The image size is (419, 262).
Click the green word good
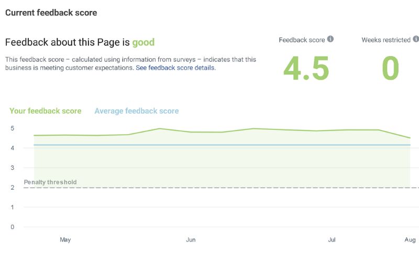tap(144, 42)
